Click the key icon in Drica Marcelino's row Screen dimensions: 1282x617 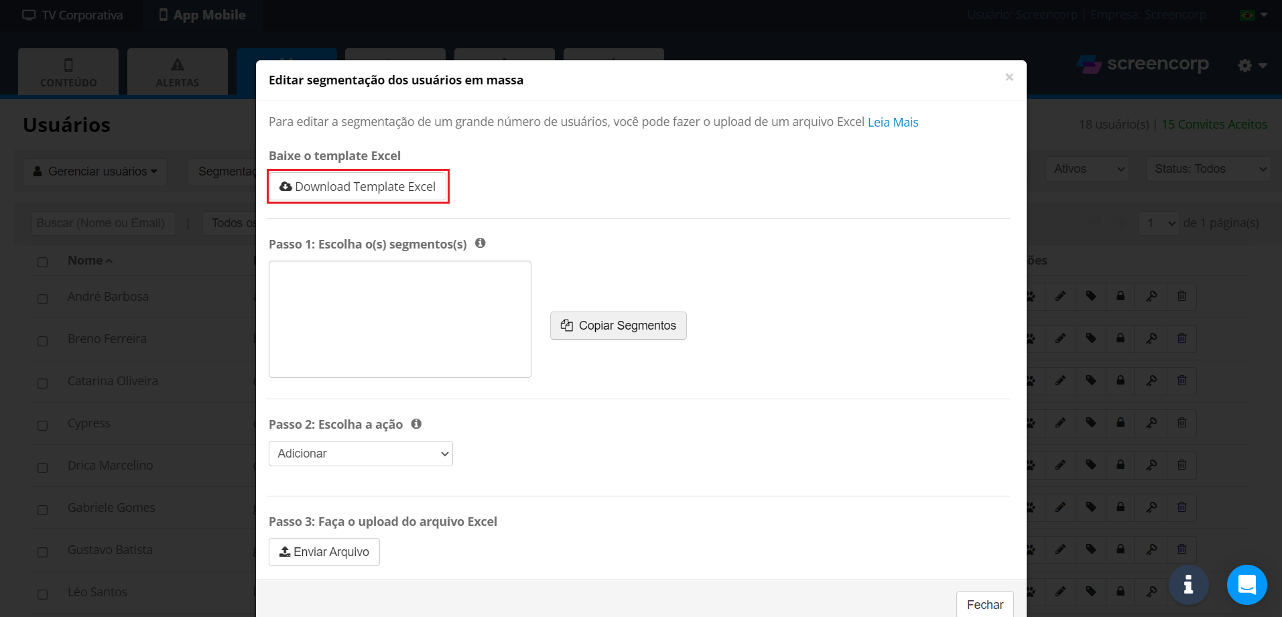[x=1151, y=465]
